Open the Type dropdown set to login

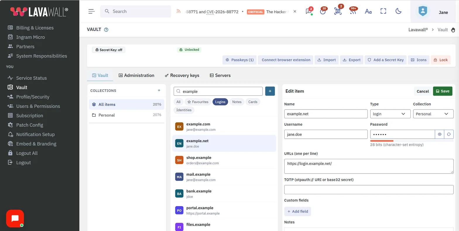390,114
